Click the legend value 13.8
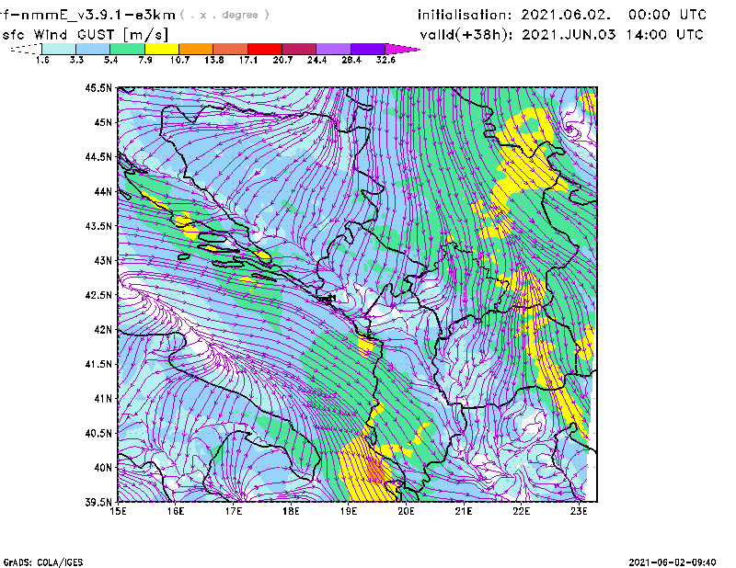Viewport: 736px width, 568px height. (x=214, y=60)
